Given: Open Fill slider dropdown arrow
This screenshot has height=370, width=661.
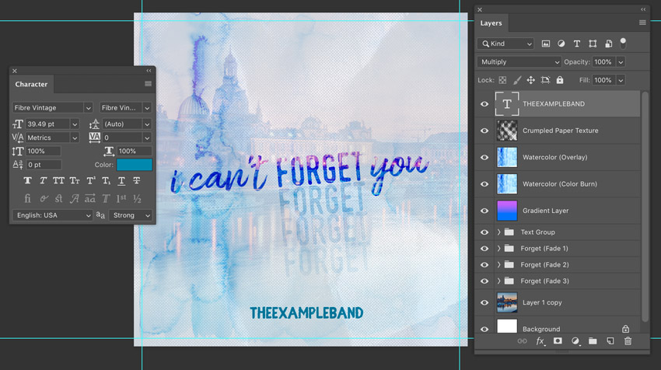Looking at the screenshot, I should tap(621, 80).
